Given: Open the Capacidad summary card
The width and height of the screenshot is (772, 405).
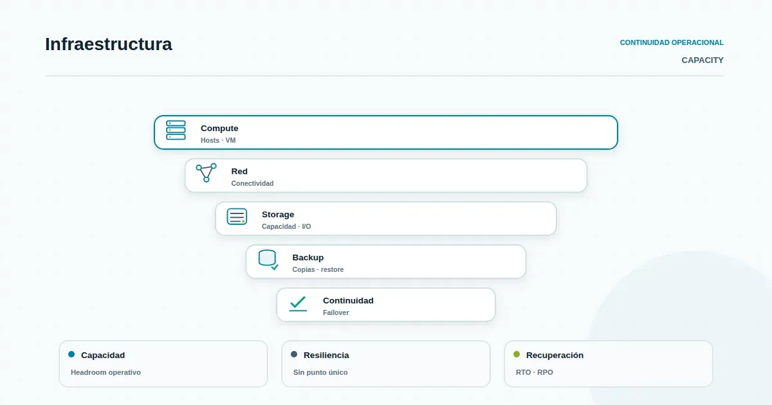Looking at the screenshot, I should [163, 364].
